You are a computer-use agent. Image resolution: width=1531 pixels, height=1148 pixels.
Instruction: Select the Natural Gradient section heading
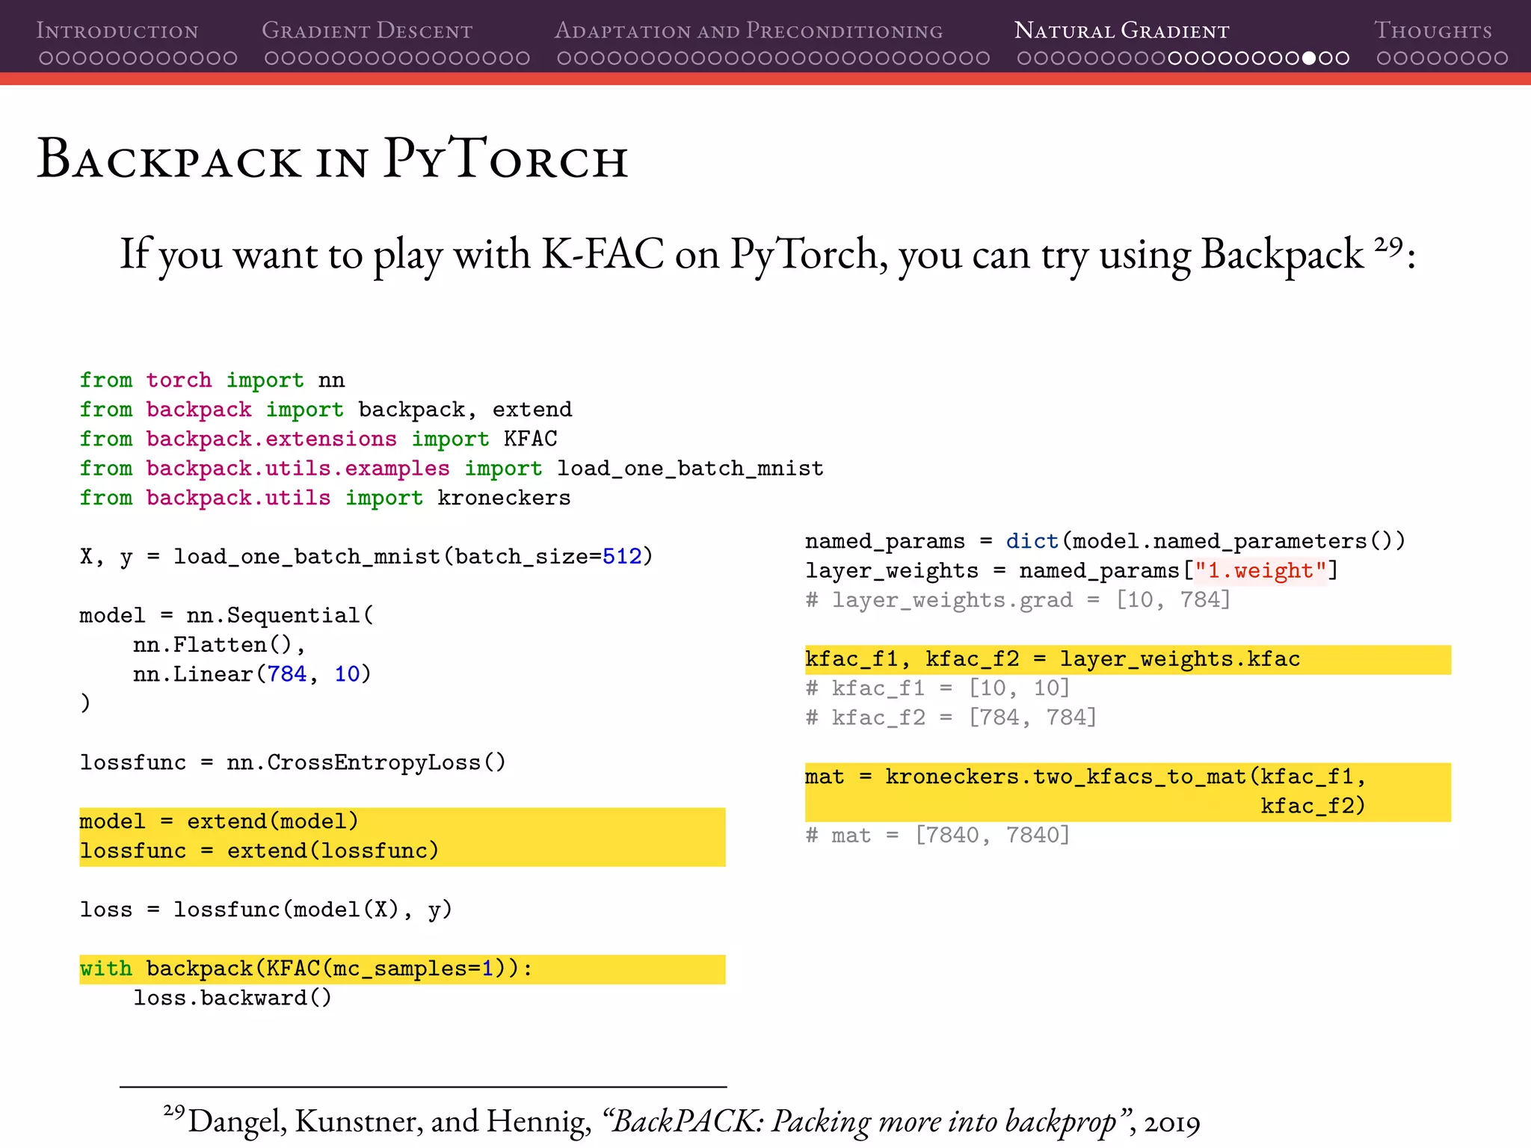(x=1121, y=31)
